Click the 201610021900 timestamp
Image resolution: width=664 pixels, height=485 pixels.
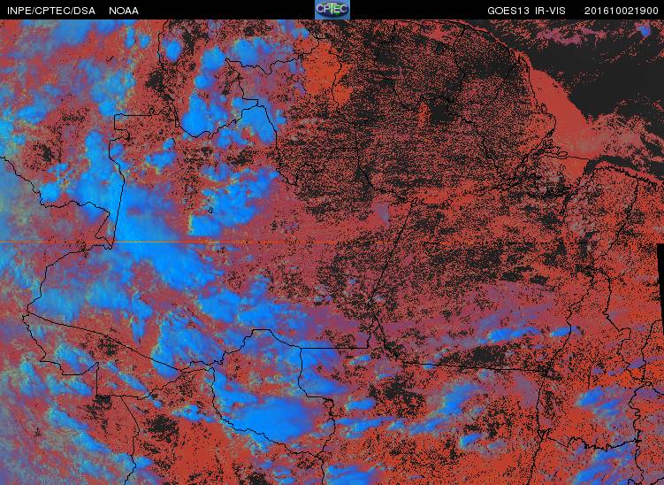(622, 11)
